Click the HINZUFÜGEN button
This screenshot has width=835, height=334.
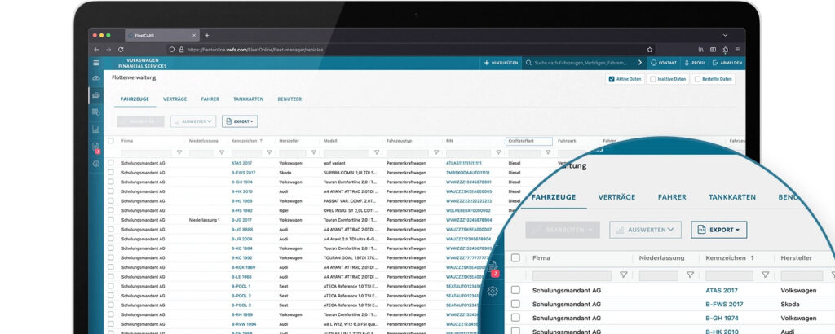(501, 63)
